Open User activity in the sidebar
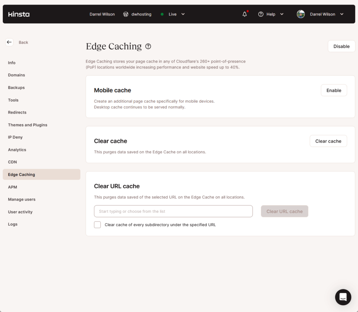Viewport: 358px width, 312px height. click(x=20, y=212)
